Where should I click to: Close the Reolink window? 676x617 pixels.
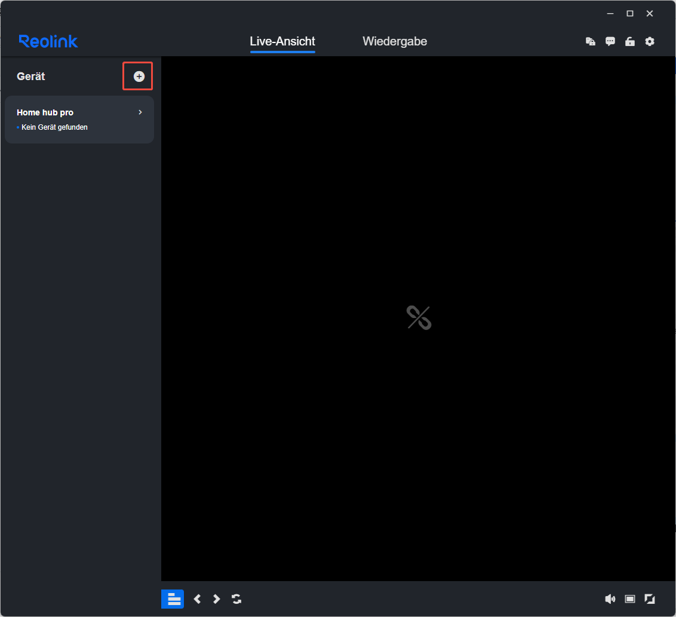point(650,14)
